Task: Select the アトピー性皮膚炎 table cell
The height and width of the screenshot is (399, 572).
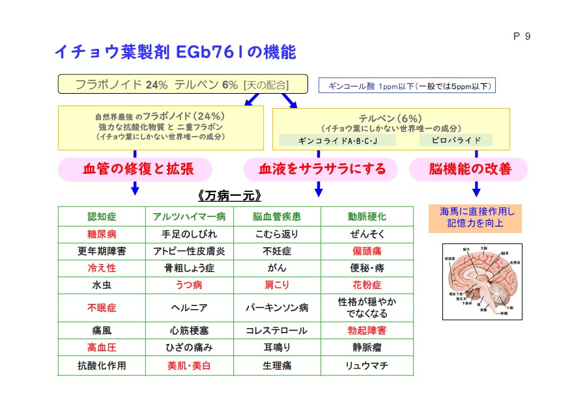Action: [x=190, y=251]
